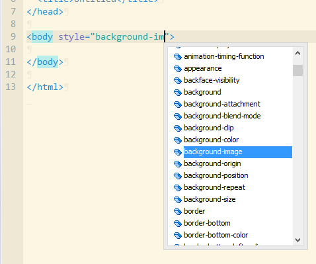This screenshot has width=316, height=264.
Task: Pick background-size from the list
Action: tap(210, 200)
